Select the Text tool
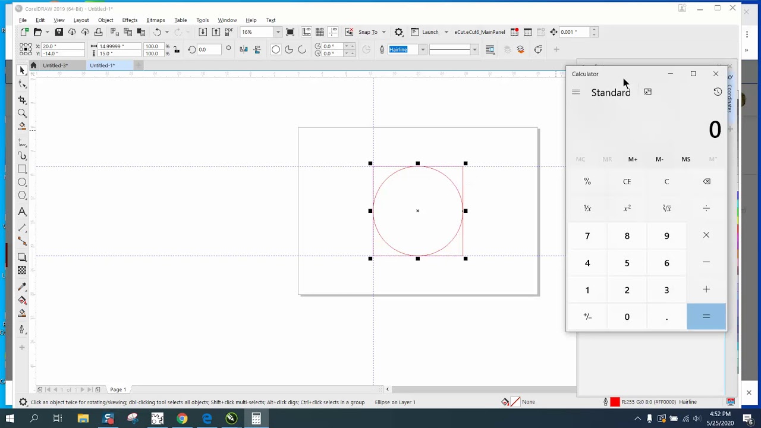Screen dimensions: 761x428 click(22, 212)
